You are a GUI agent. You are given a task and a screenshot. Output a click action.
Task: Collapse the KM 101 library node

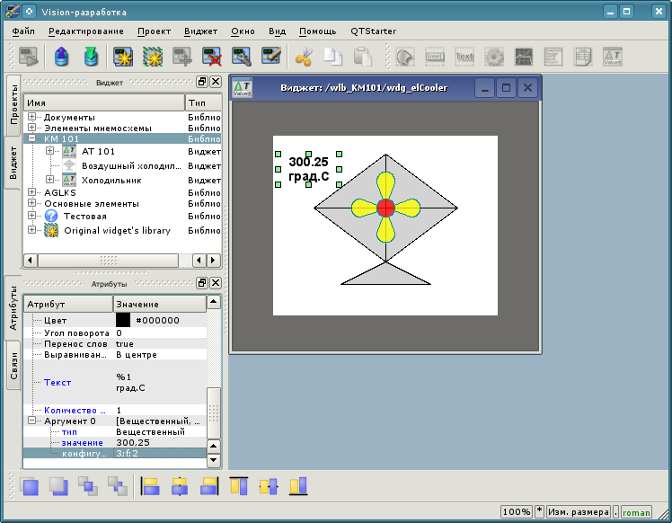32,139
